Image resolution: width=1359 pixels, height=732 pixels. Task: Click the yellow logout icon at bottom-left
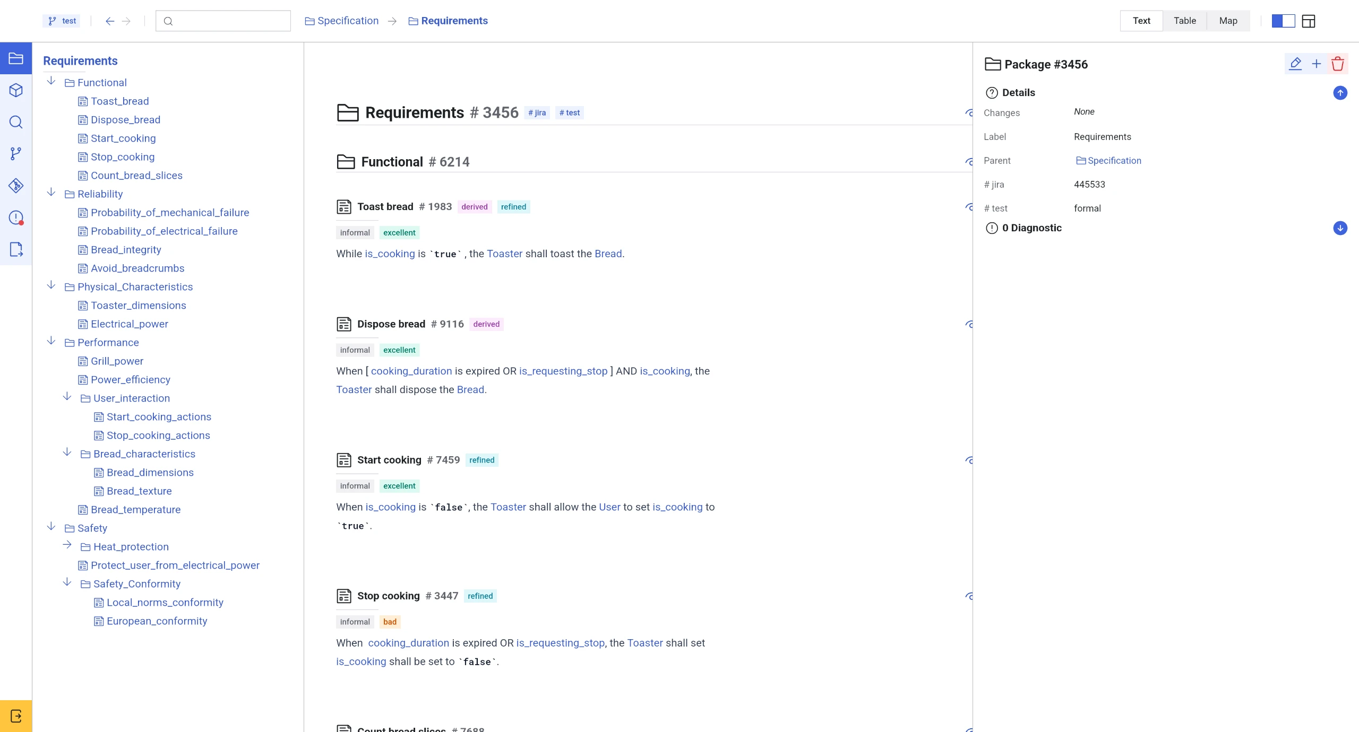point(16,716)
